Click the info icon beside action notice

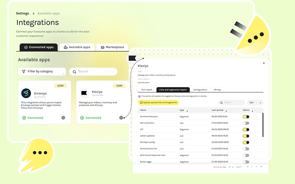click(139, 96)
